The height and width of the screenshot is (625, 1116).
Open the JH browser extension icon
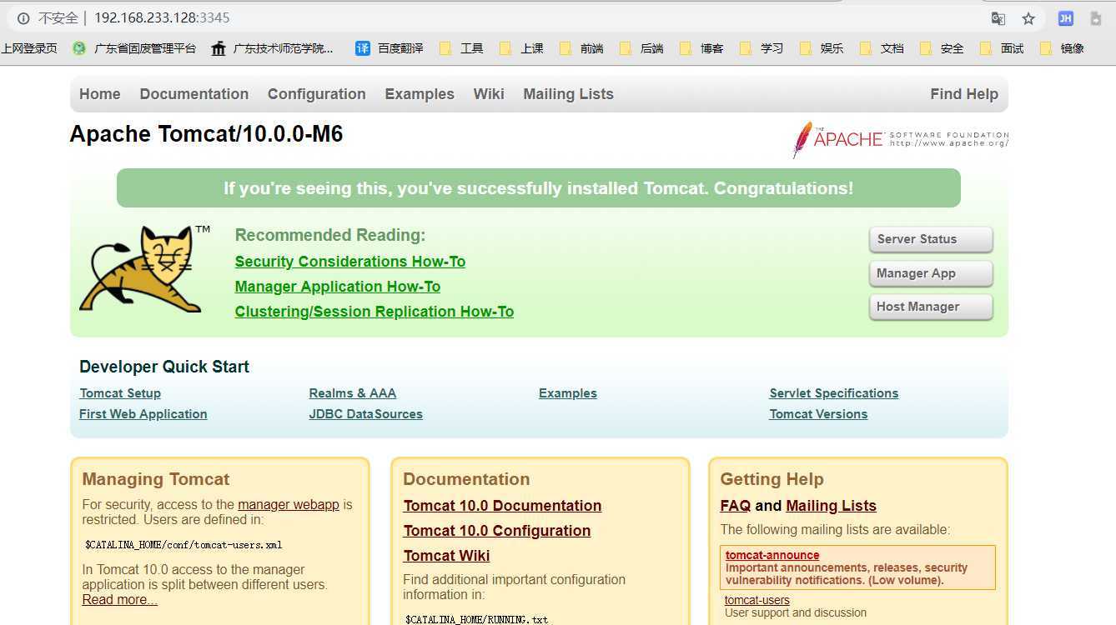(1065, 18)
